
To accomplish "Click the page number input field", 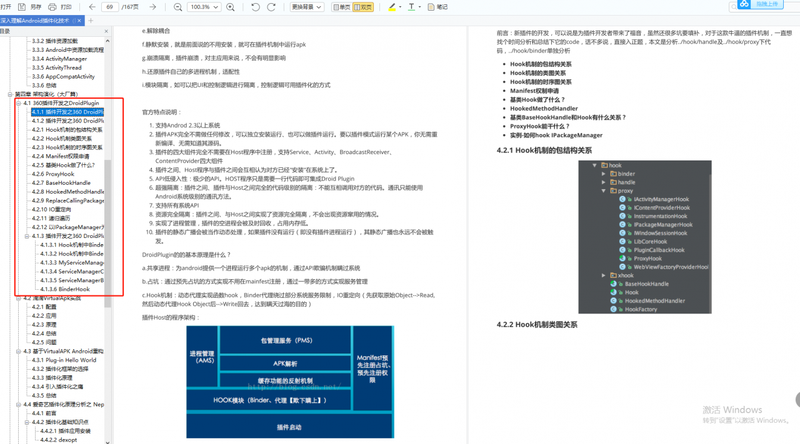I will (110, 7).
